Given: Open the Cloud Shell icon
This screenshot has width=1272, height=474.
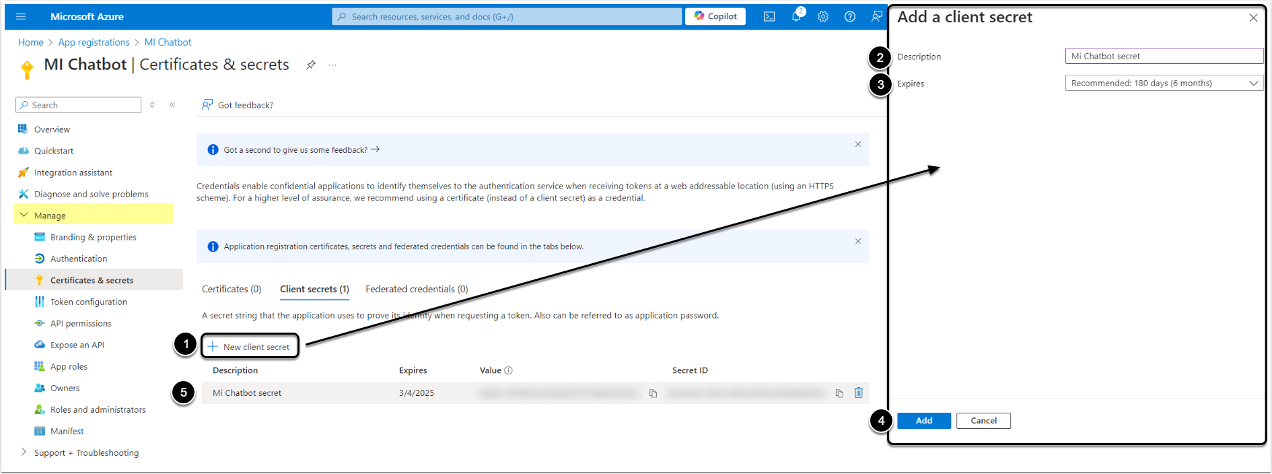Looking at the screenshot, I should [769, 17].
